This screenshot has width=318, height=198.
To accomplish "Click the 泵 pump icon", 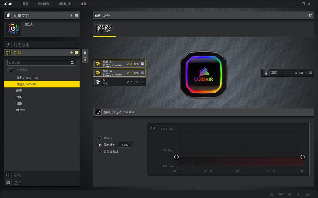I will tap(98, 82).
